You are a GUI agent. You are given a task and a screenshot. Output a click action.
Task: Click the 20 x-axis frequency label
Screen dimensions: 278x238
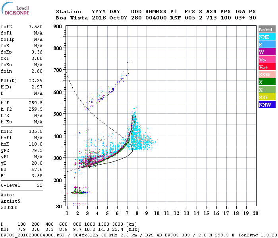pos(256,213)
